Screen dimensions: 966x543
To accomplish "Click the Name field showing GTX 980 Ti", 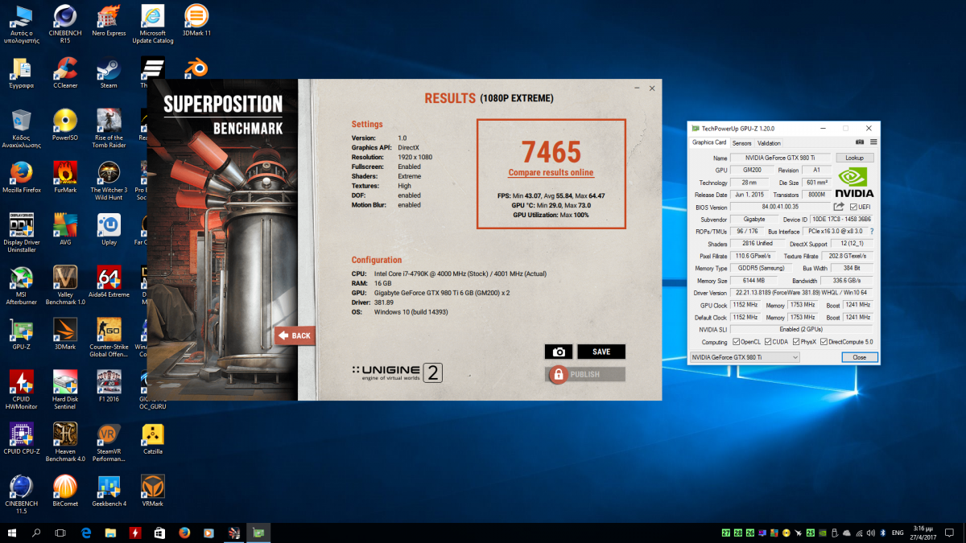I will [781, 158].
